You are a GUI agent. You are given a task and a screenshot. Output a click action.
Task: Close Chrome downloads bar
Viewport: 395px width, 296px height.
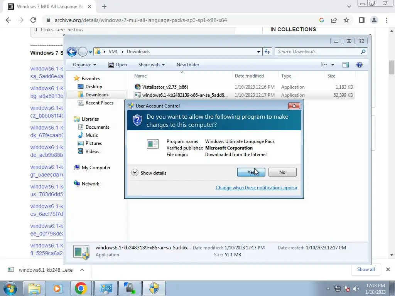[x=388, y=269]
